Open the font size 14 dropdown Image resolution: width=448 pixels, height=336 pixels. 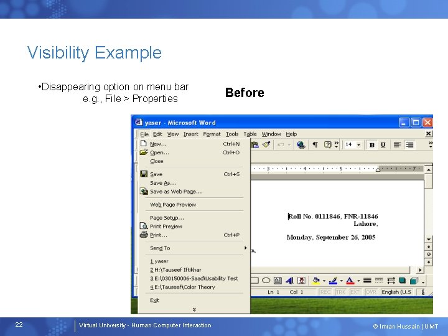coord(359,145)
